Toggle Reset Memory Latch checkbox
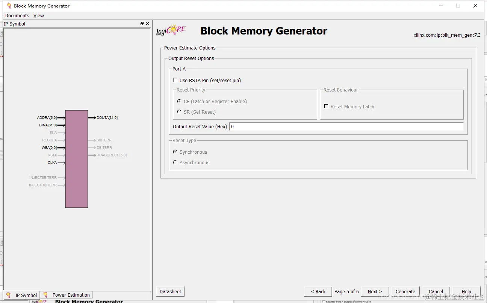The height and width of the screenshot is (303, 487). click(326, 106)
